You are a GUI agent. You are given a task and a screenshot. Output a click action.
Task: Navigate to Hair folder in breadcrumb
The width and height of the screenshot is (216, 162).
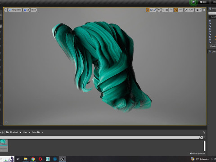tap(25, 132)
